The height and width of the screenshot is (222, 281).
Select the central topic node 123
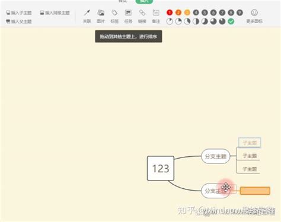coord(161,168)
